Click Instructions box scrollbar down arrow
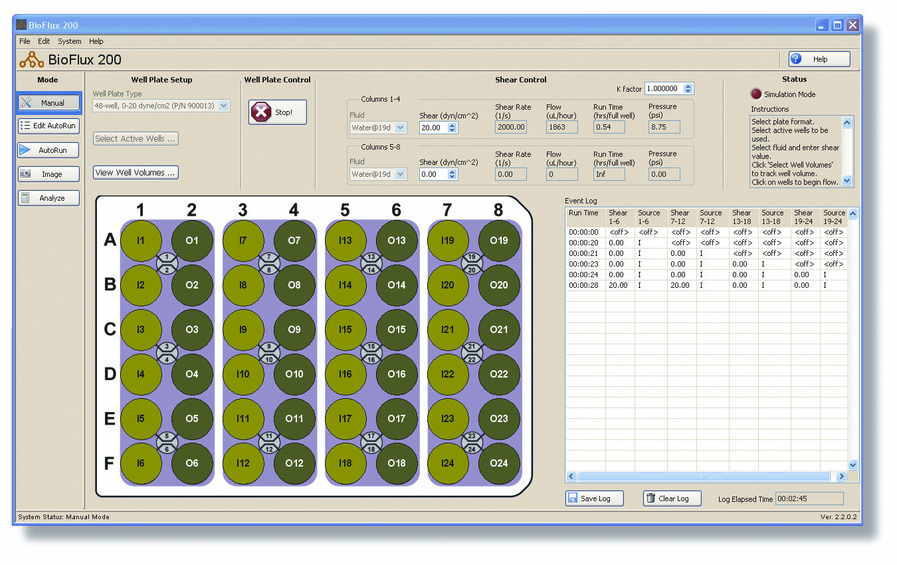Image resolution: width=897 pixels, height=565 pixels. pos(847,181)
